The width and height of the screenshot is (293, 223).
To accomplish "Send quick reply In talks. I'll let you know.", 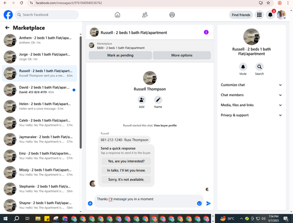I will [126, 170].
